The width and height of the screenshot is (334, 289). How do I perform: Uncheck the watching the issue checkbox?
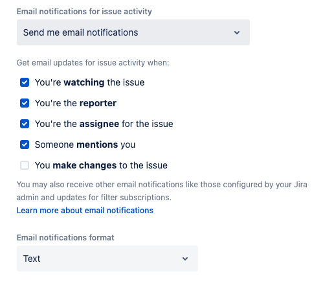pos(25,82)
